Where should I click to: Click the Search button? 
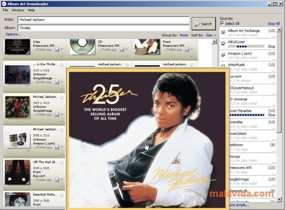204,24
